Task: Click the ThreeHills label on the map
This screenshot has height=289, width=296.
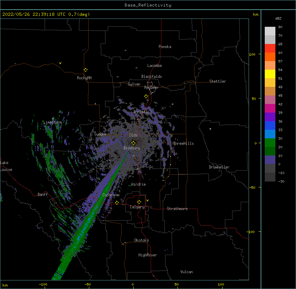Action: click(183, 143)
